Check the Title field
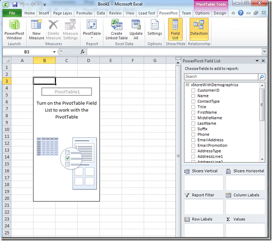 click(x=193, y=107)
